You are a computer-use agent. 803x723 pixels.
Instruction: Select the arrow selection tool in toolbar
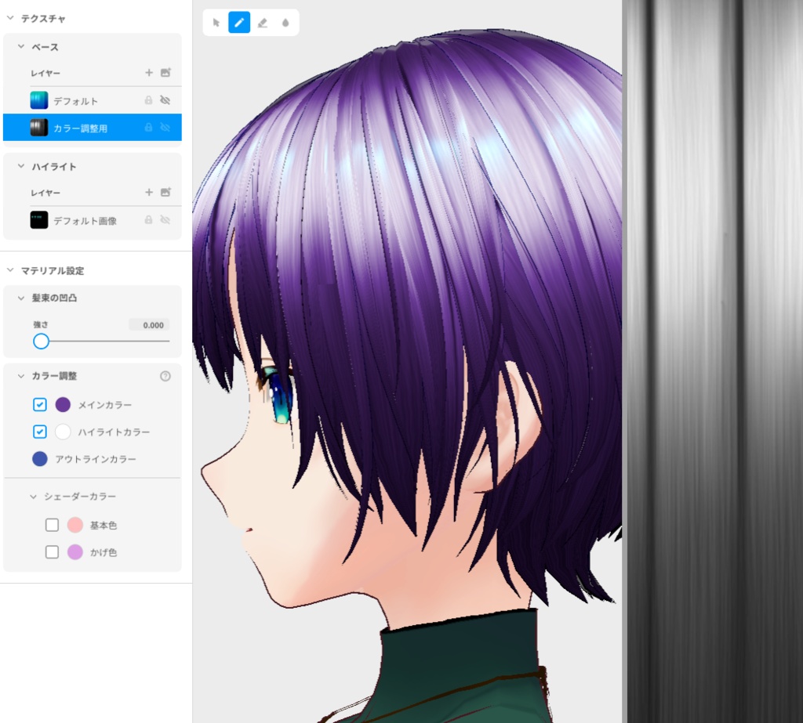tap(216, 22)
